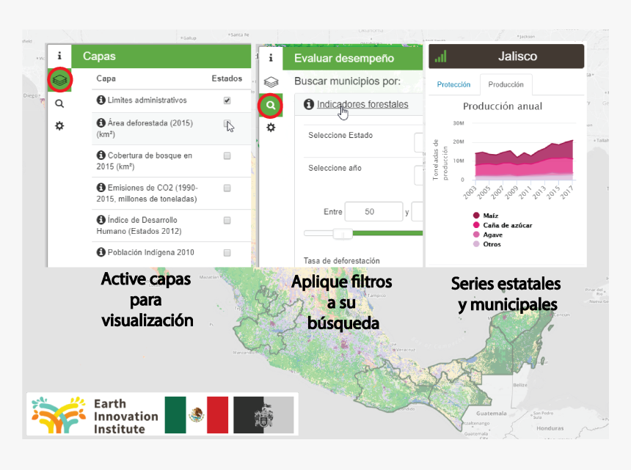This screenshot has width=631, height=470.
Task: Enable Emisiones de CO2 layer checkbox
Action: click(x=227, y=188)
